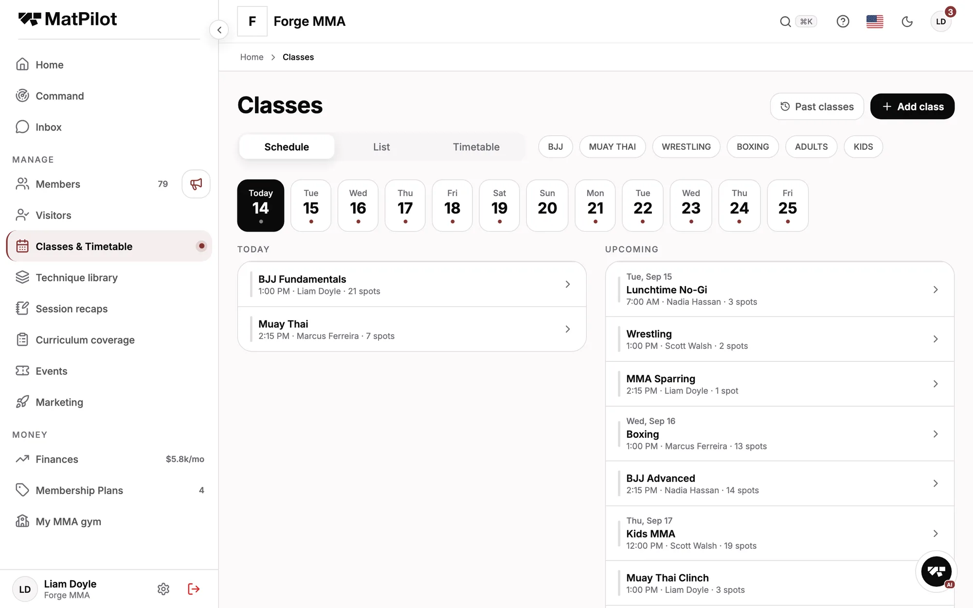Open Curriculum coverage in the sidebar

pyautogui.click(x=109, y=340)
